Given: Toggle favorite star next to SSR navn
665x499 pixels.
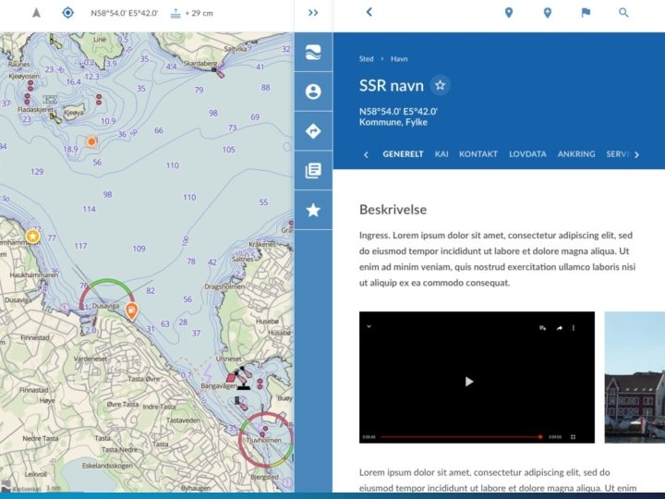Looking at the screenshot, I should 441,85.
